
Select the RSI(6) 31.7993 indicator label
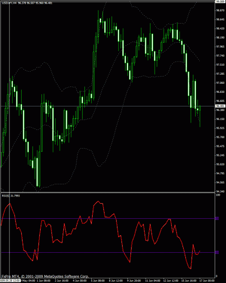[x=11, y=196]
